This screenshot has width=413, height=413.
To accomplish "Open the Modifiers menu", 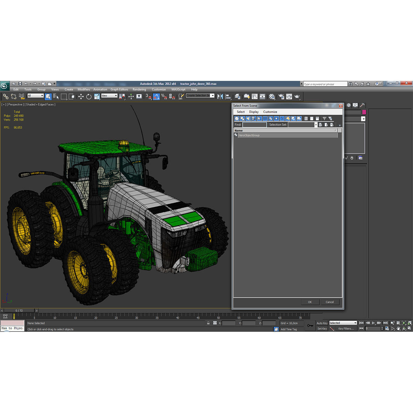I will pos(84,89).
